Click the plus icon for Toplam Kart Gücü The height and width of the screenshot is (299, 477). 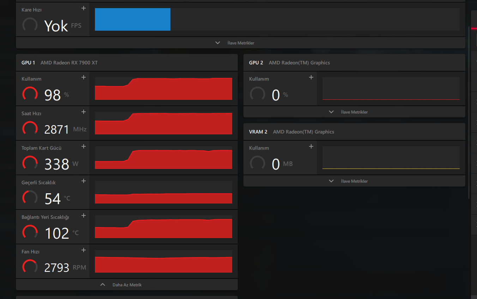pyautogui.click(x=84, y=146)
